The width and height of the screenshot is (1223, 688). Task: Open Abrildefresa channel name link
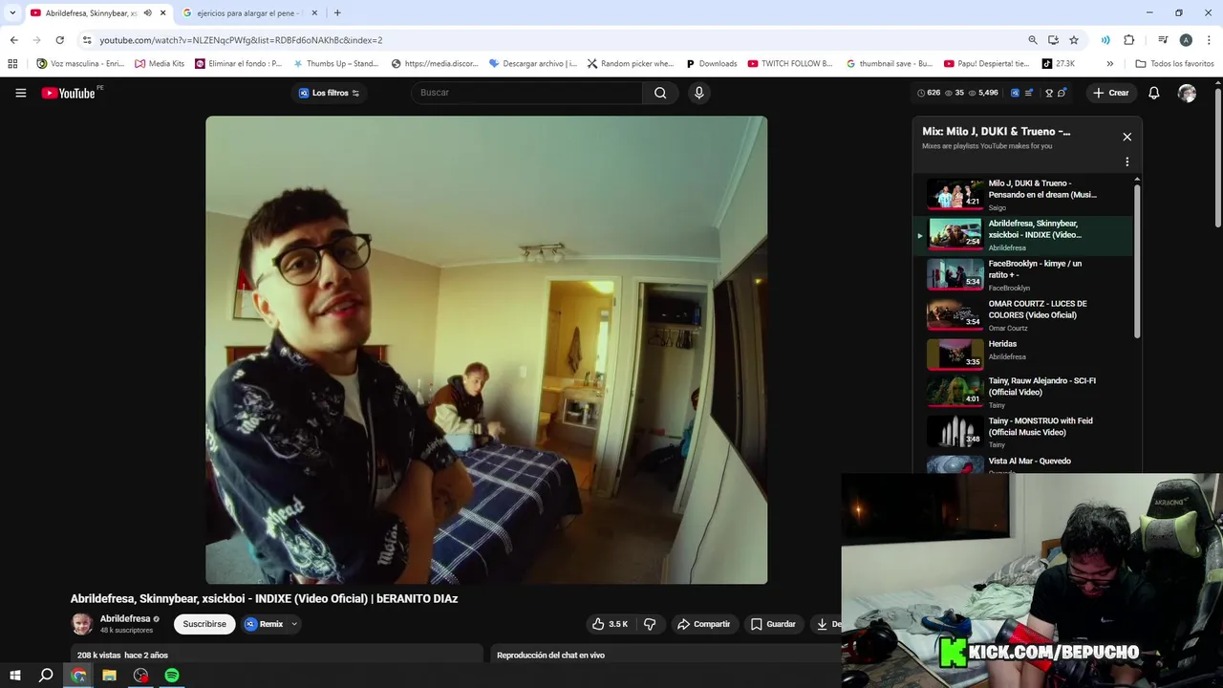[125, 618]
